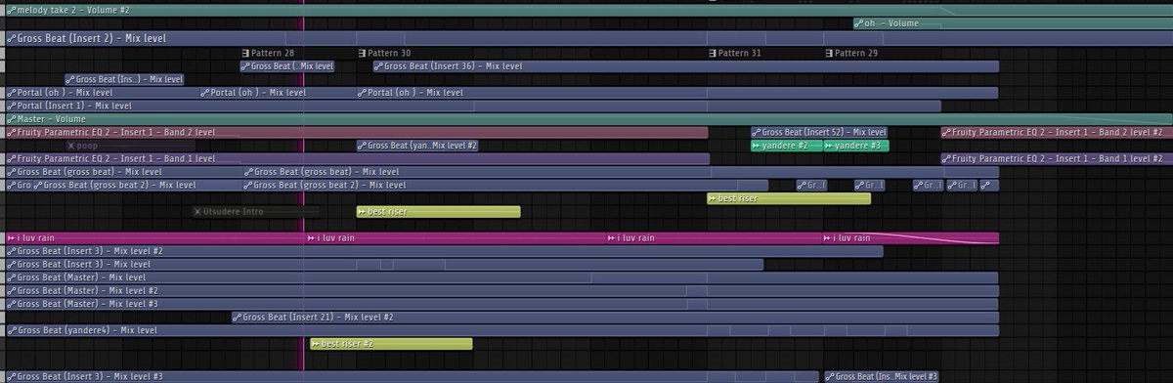Select 'Fruity Parametric EQ 2 - Band 1 level #2' clip
The height and width of the screenshot is (383, 1173).
coord(1057,158)
